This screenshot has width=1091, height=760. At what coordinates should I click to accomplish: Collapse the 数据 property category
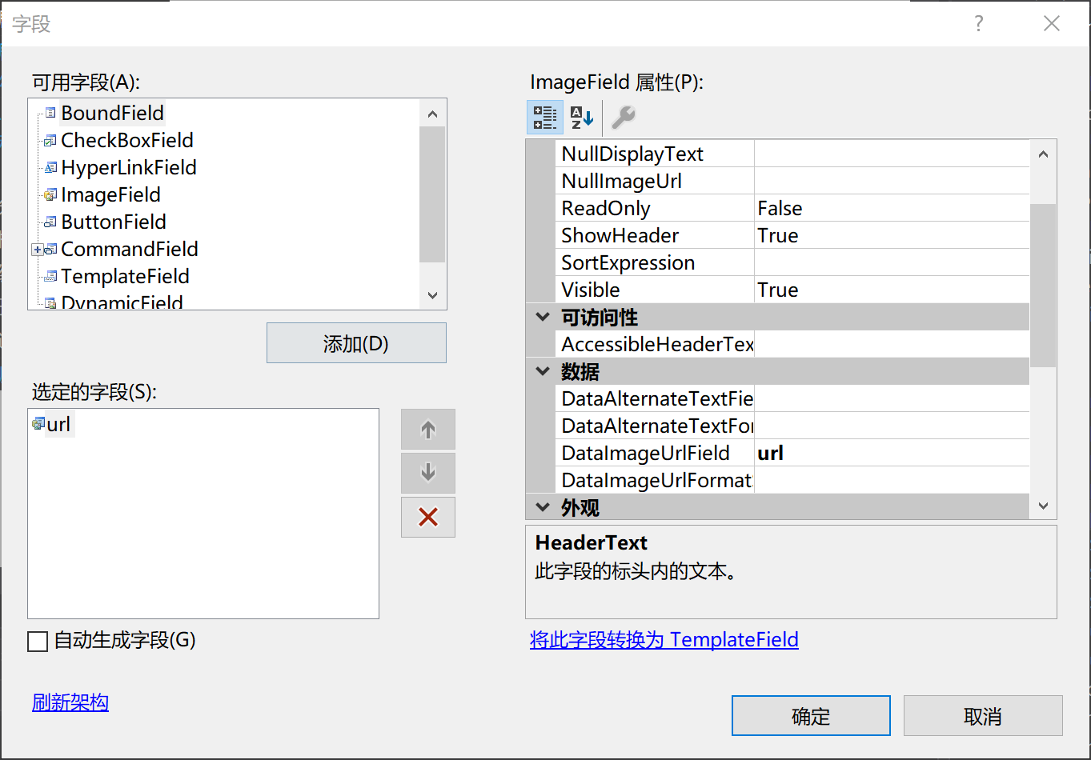coord(543,371)
